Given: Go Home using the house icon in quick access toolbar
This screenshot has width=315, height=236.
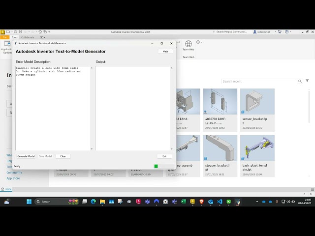Looking at the screenshot, I should (x=40, y=31).
